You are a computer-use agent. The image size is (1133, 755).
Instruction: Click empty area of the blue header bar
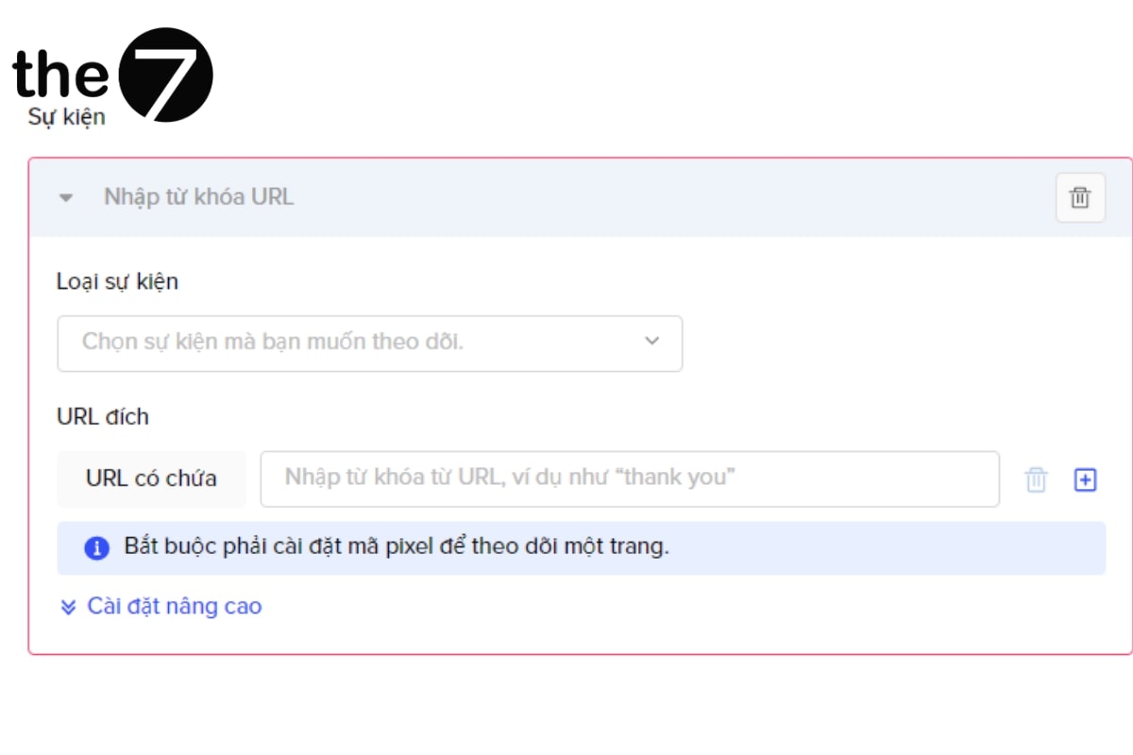coord(661,198)
